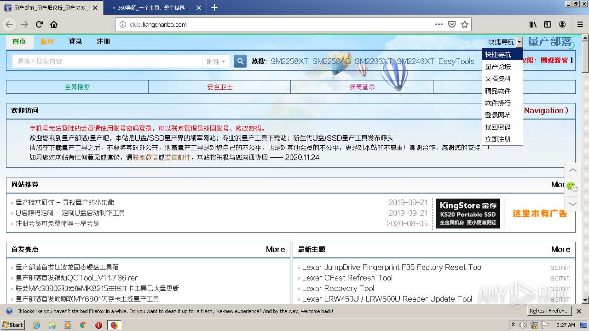This screenshot has width=589, height=331.
Task: Open the Firefox account icon
Action: click(x=562, y=24)
